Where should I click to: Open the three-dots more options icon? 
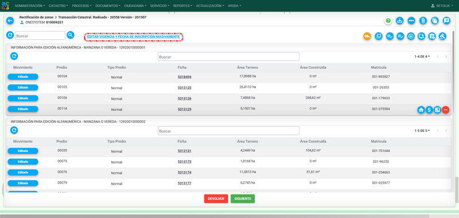(x=411, y=21)
